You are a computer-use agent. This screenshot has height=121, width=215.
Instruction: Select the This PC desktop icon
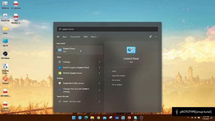tap(5, 43)
